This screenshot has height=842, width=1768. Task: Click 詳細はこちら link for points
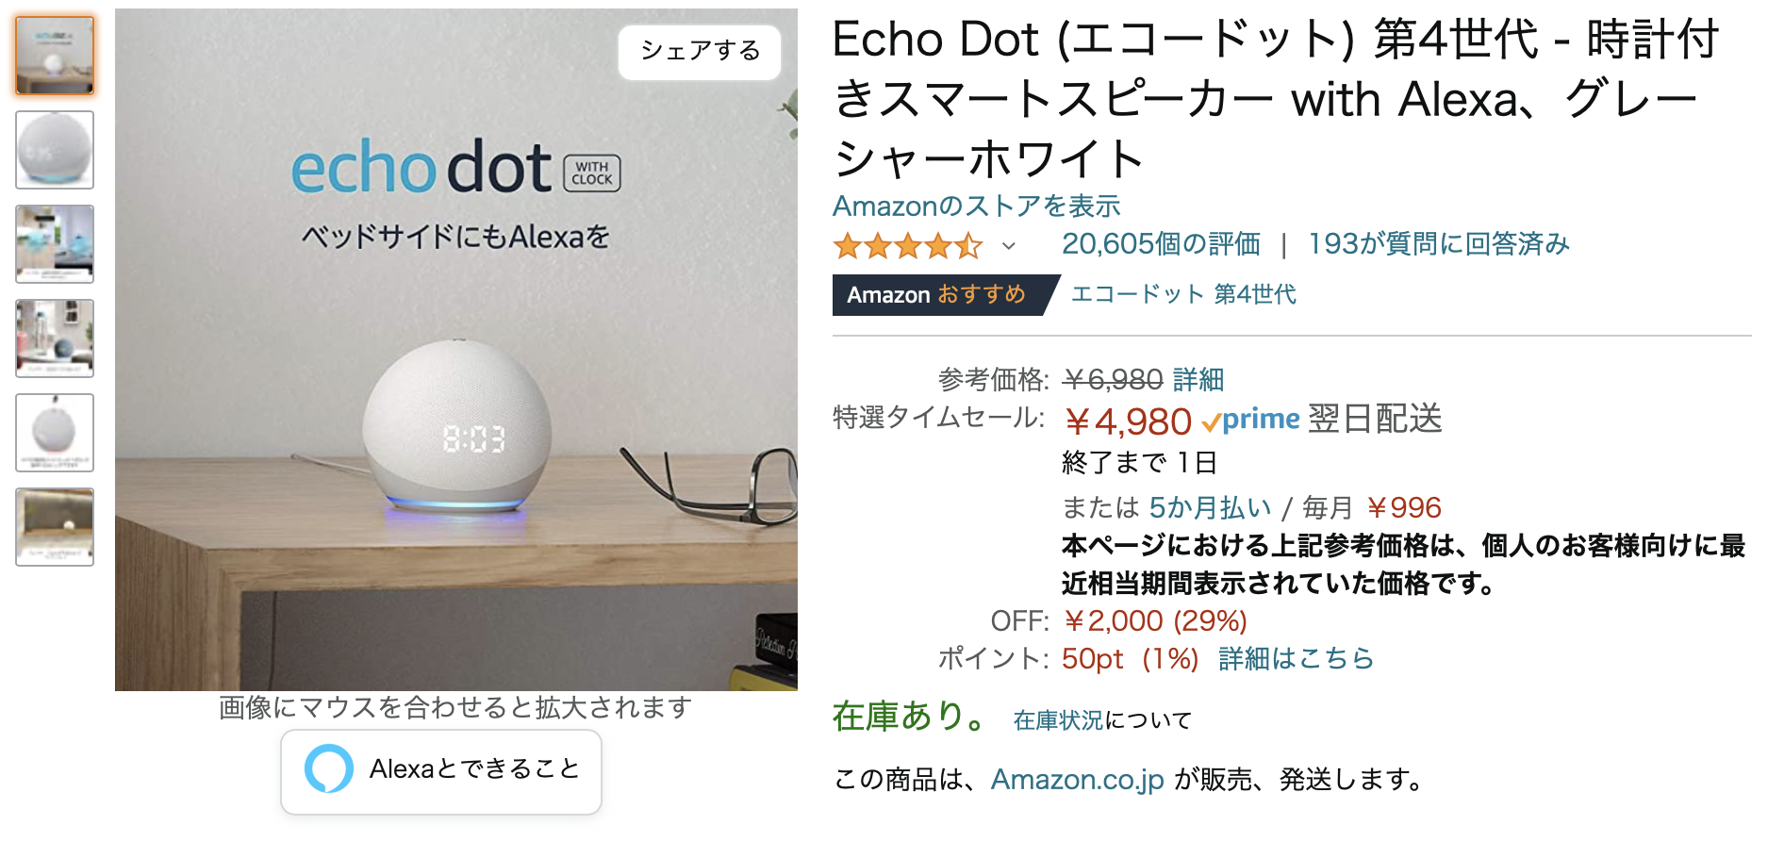coord(1296,658)
